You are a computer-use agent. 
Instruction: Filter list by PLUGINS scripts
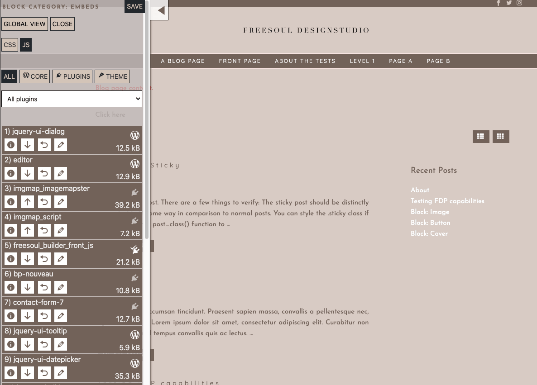click(72, 76)
